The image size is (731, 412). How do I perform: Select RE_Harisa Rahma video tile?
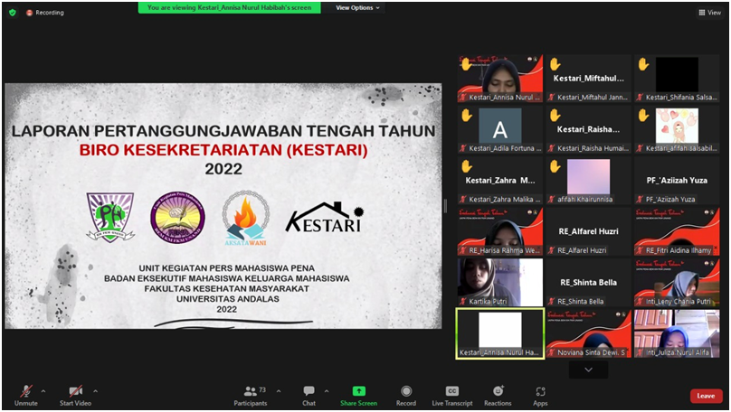499,231
